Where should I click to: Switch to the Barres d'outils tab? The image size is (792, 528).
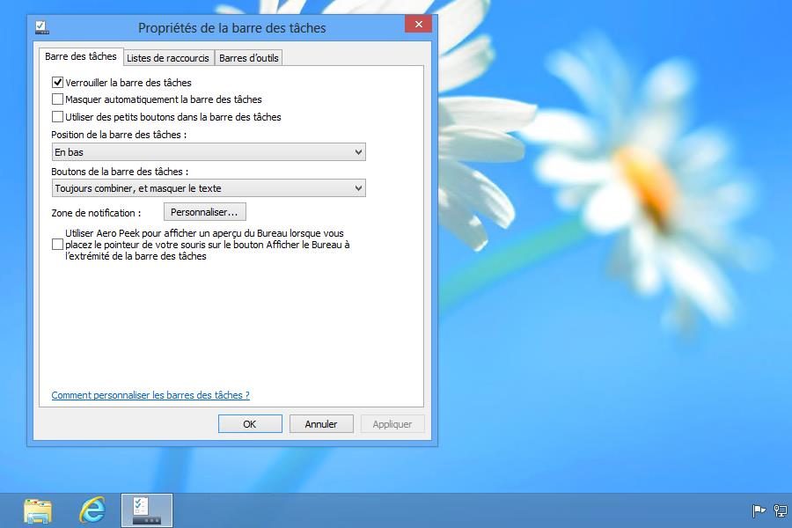249,58
